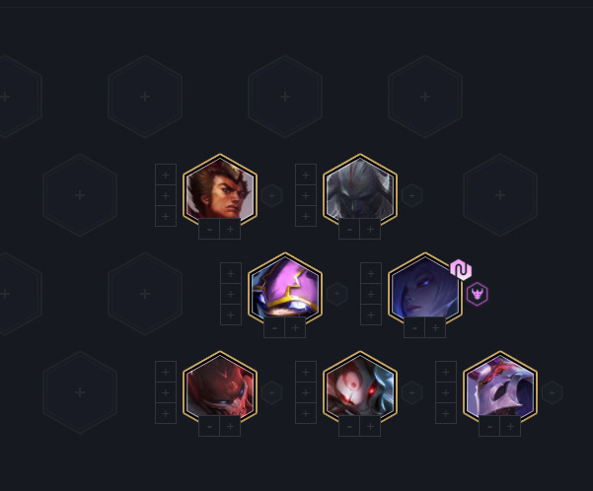Select the white-masked red-eyed champion portrait
Screen dimensions: 593x491
point(360,388)
